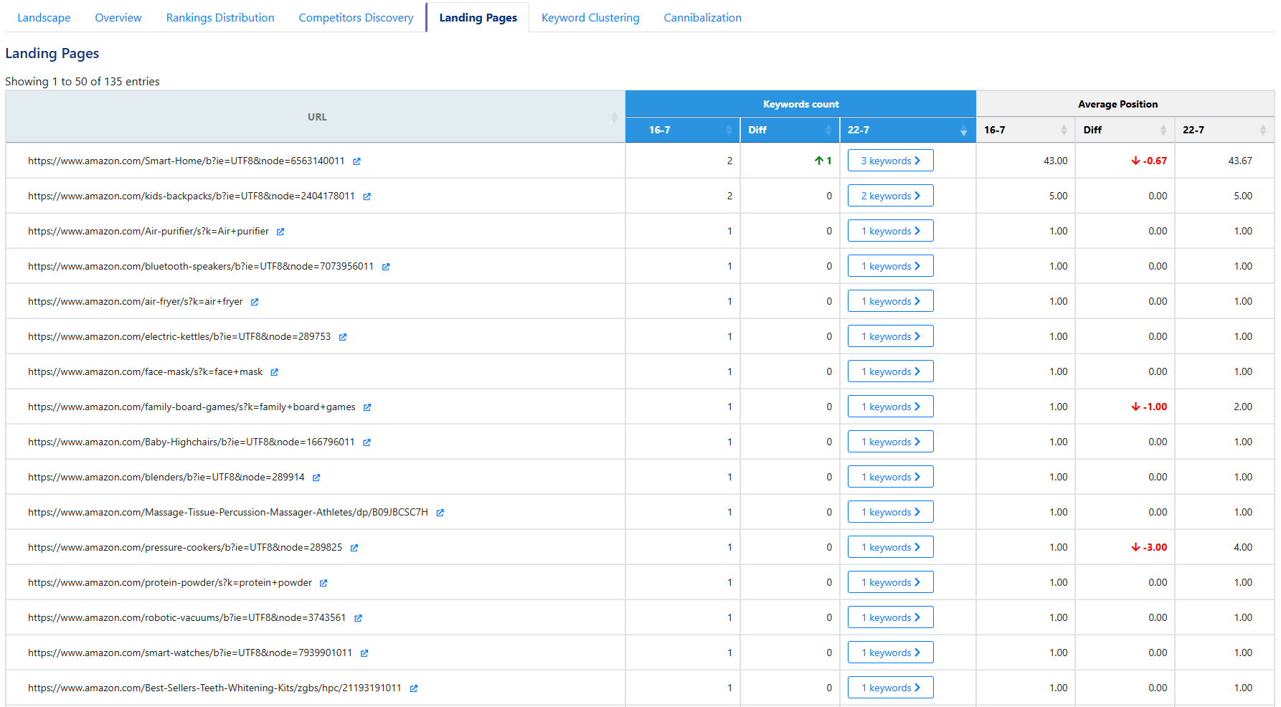Open the Rankings Distribution tab
This screenshot has width=1281, height=707.
(220, 18)
